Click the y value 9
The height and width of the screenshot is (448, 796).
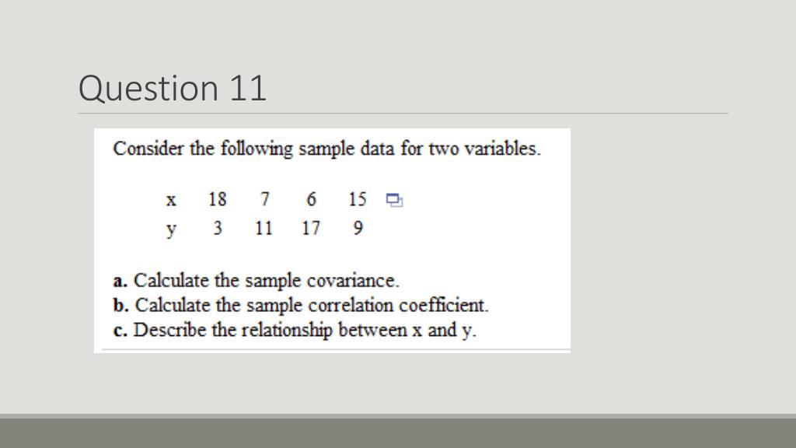358,228
